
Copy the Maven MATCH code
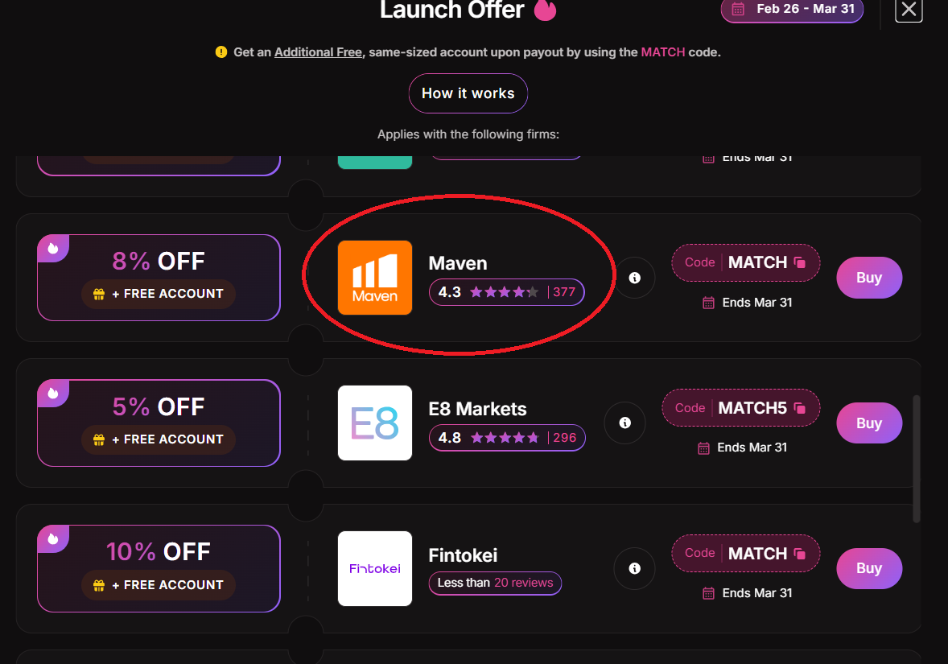[800, 262]
